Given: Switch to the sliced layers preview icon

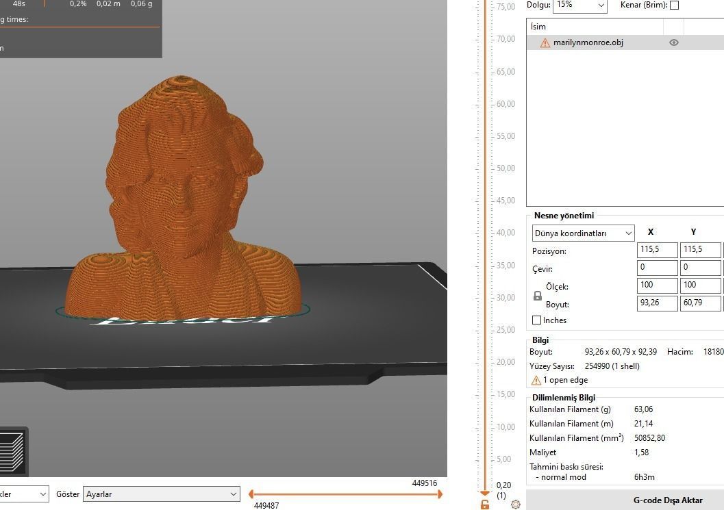Looking at the screenshot, I should [12, 452].
